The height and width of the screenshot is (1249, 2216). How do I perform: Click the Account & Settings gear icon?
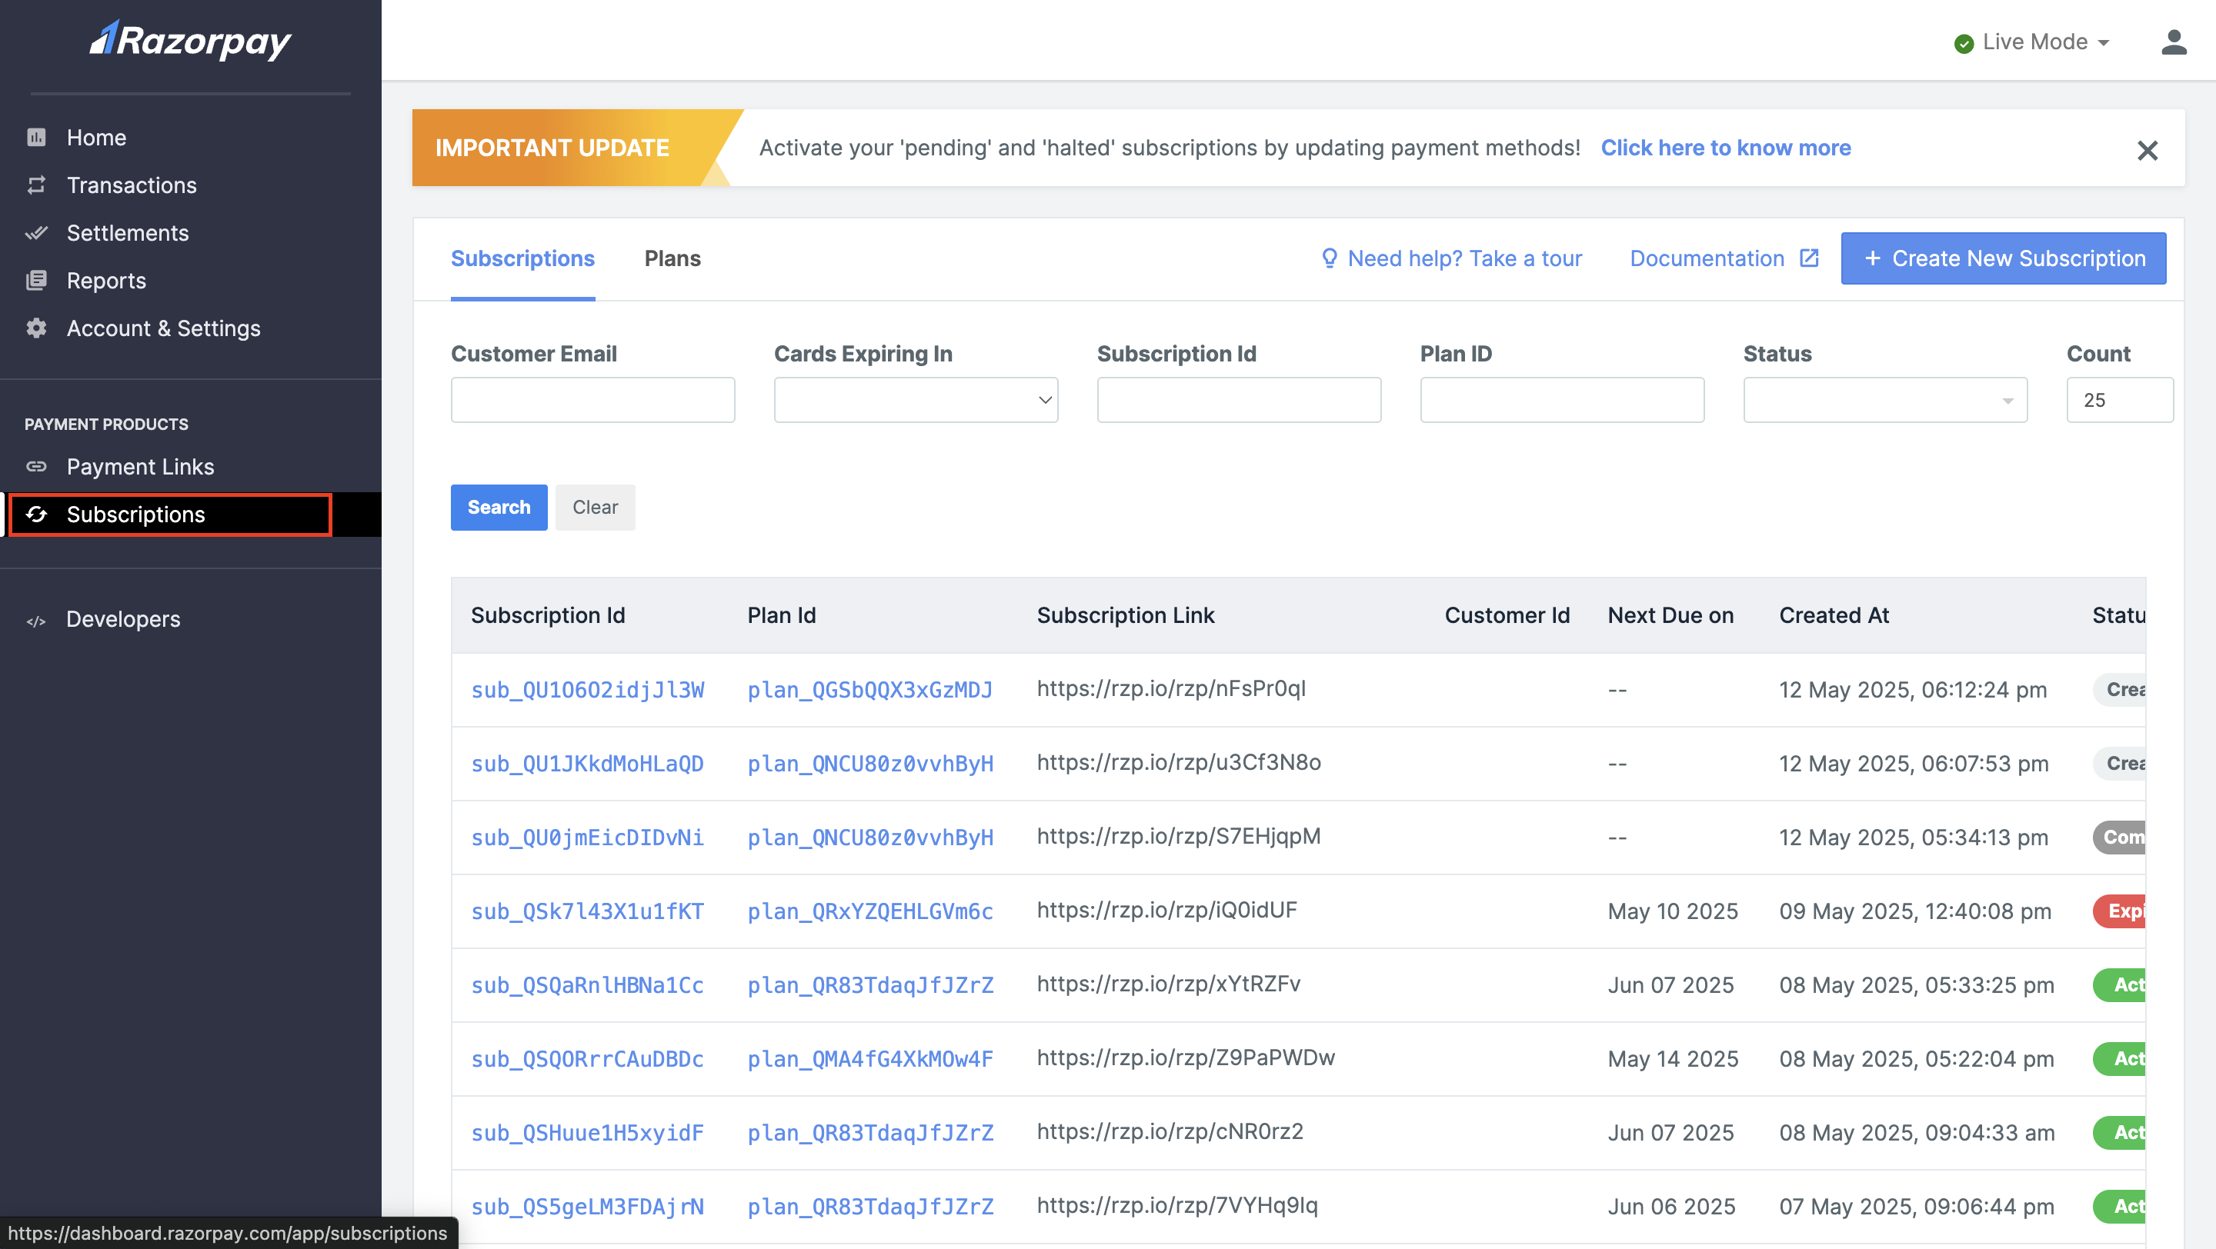(36, 328)
